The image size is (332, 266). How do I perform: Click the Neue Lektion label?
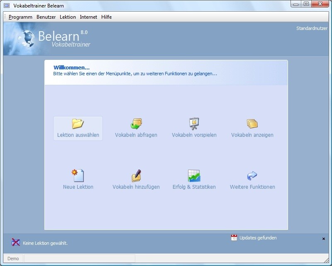tap(78, 187)
